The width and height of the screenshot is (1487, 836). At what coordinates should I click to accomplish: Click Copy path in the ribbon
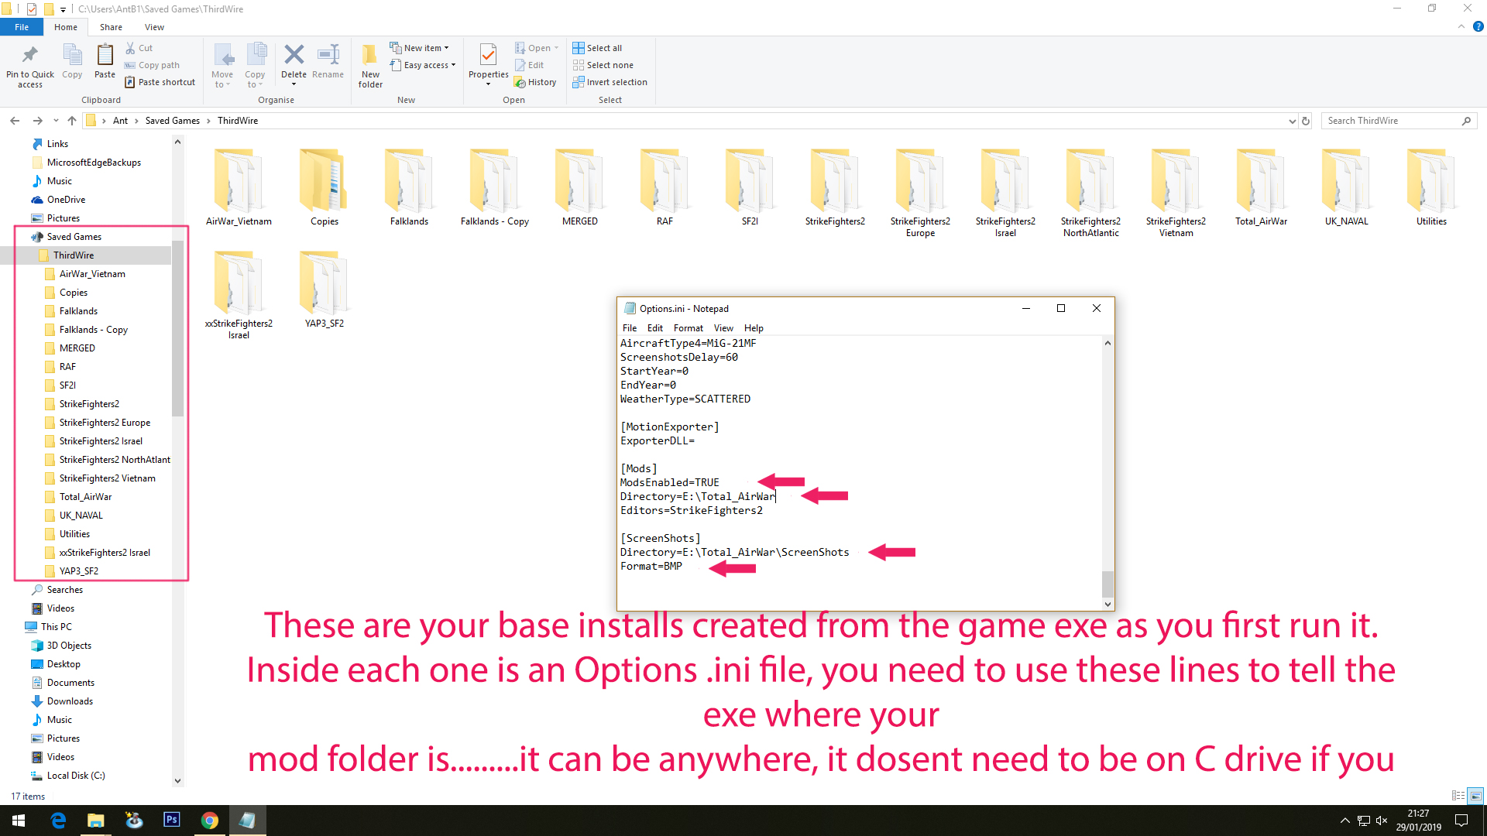[152, 65]
